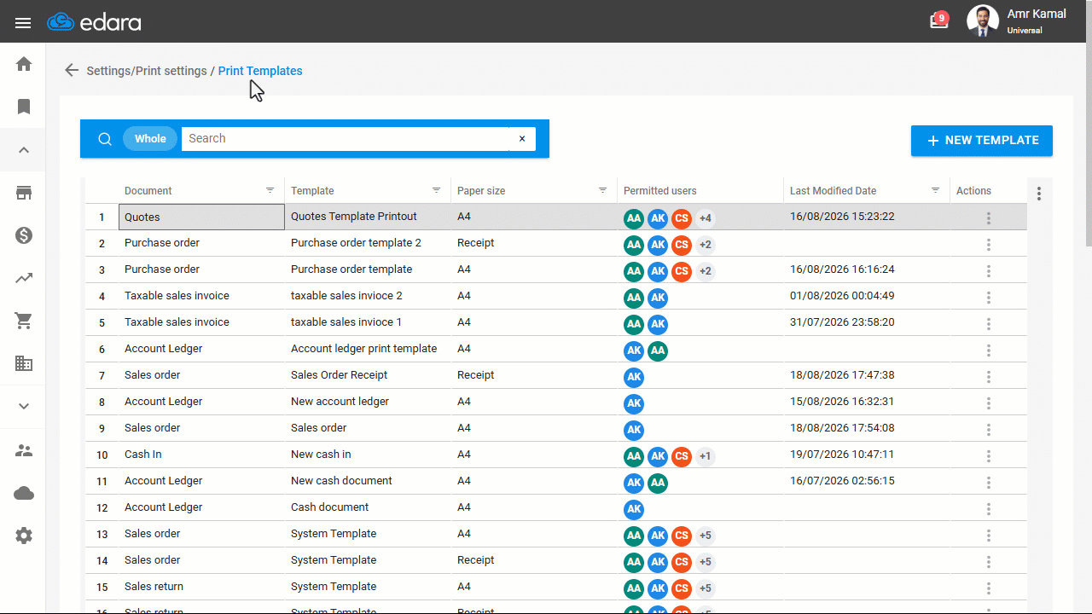This screenshot has height=614, width=1092.
Task: Open the shopping cart sidebar icon
Action: [24, 321]
